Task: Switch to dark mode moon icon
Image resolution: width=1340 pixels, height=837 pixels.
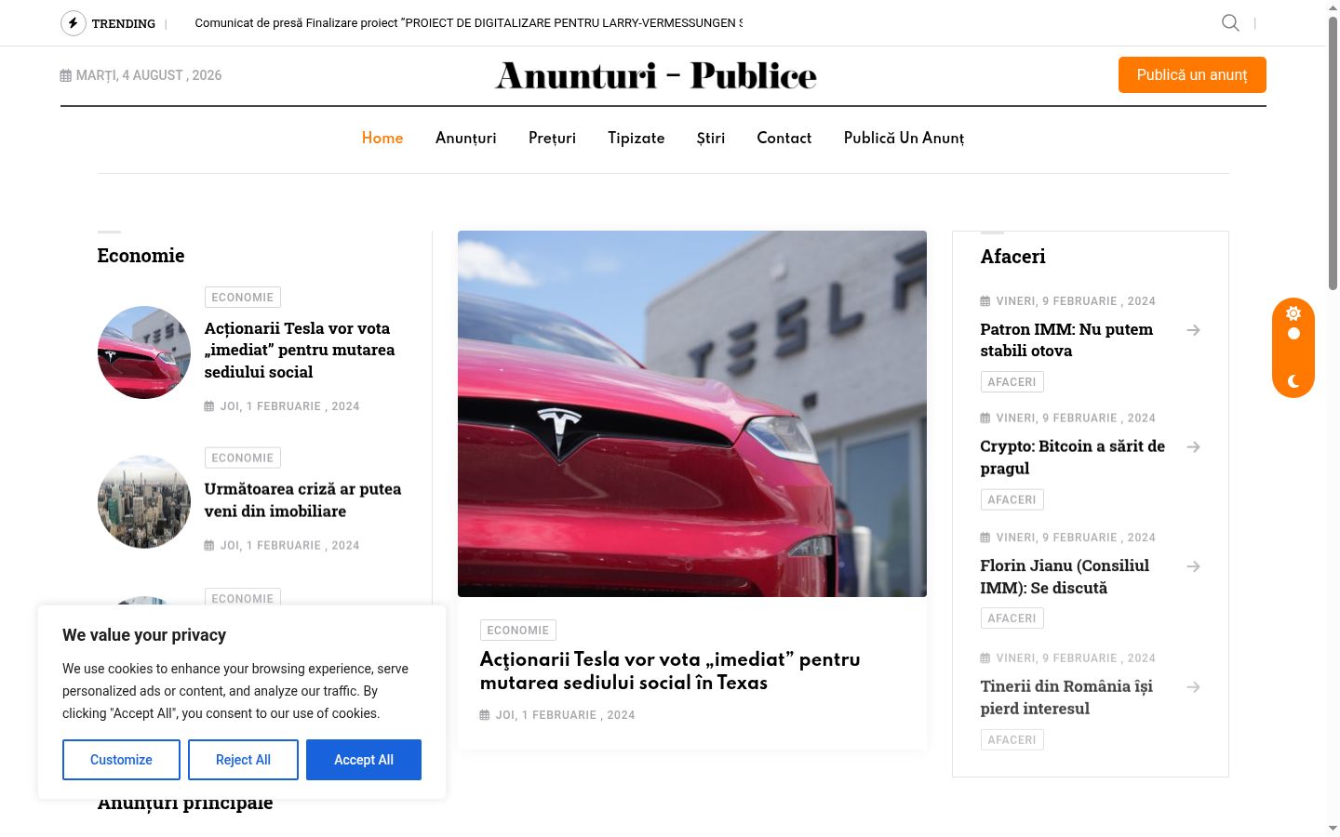Action: coord(1293,381)
